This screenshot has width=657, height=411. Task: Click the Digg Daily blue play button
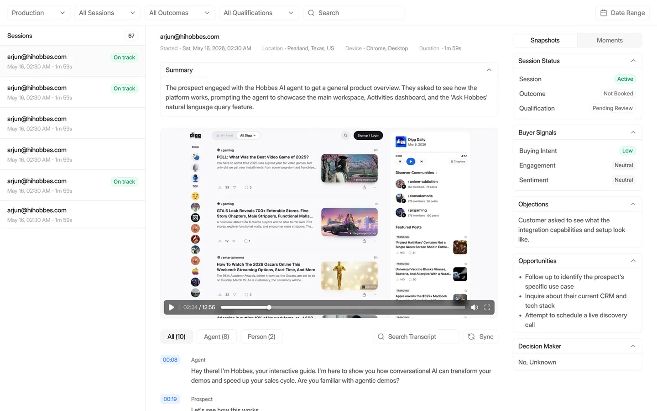point(411,161)
